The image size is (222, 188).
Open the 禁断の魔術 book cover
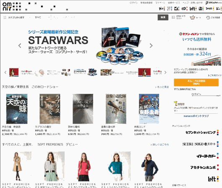pos(83,109)
